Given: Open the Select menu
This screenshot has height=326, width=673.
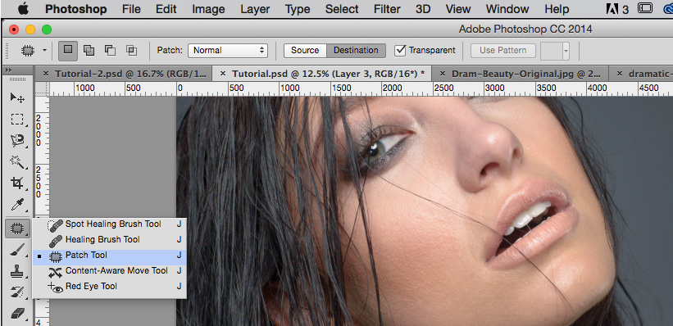Looking at the screenshot, I should coord(342,9).
